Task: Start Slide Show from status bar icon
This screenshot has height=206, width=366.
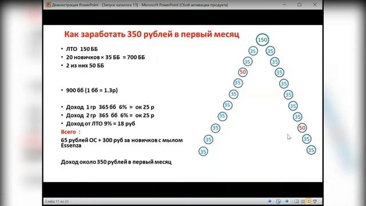Action: coord(315,201)
